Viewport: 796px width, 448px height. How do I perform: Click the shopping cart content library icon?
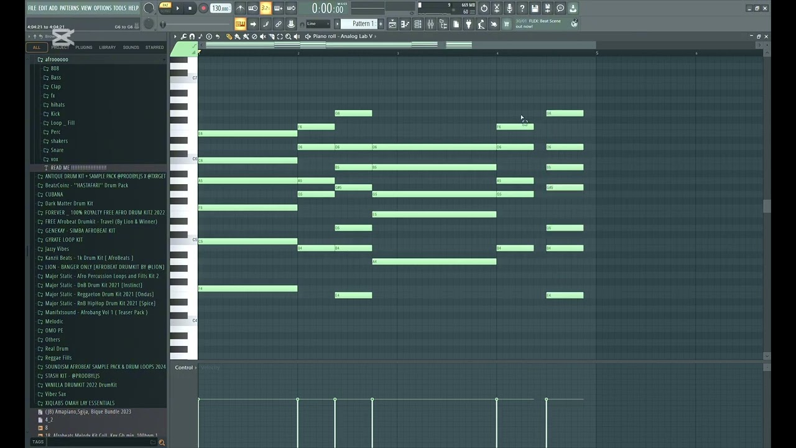click(506, 24)
